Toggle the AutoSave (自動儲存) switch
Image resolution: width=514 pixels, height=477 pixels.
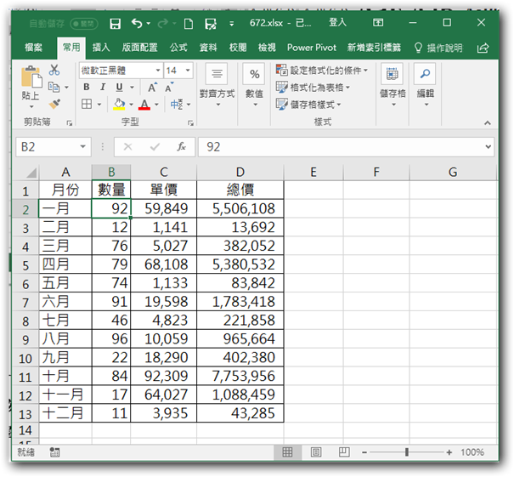(84, 24)
